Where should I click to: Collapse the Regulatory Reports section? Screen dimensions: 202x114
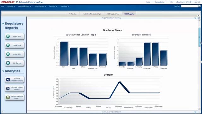coord(3,23)
